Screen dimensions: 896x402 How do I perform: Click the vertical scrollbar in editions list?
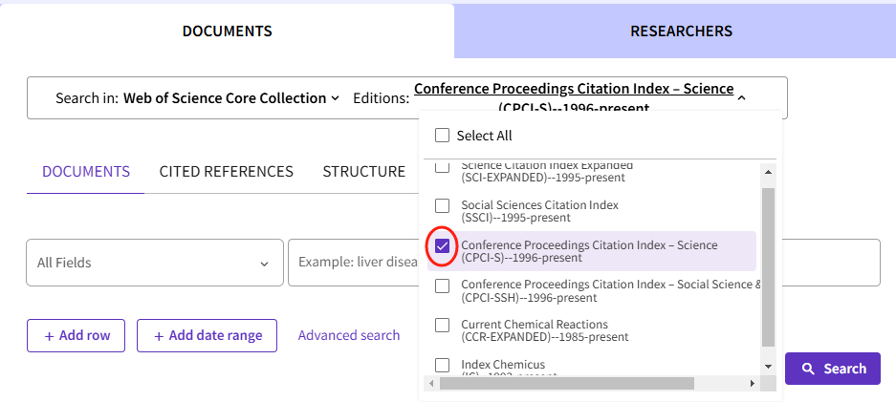coord(767,267)
